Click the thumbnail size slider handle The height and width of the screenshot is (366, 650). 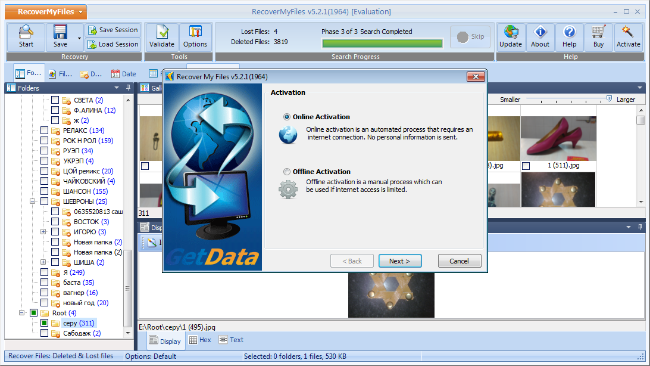coord(609,99)
